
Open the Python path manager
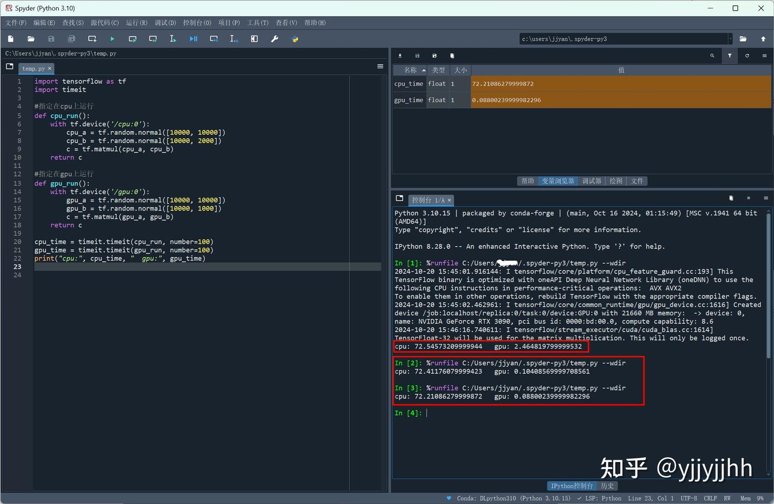(x=294, y=39)
